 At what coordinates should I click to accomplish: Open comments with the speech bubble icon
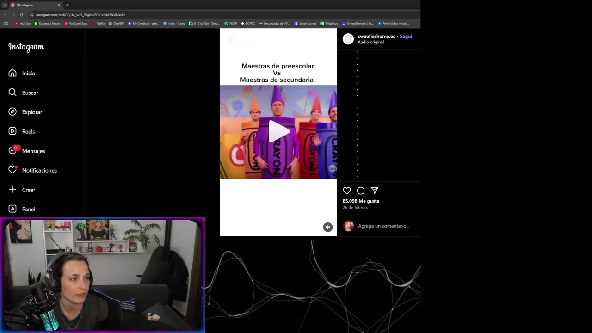pyautogui.click(x=361, y=191)
